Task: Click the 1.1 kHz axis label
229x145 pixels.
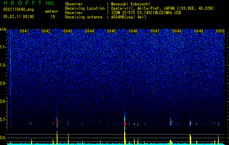Action: pos(3,47)
